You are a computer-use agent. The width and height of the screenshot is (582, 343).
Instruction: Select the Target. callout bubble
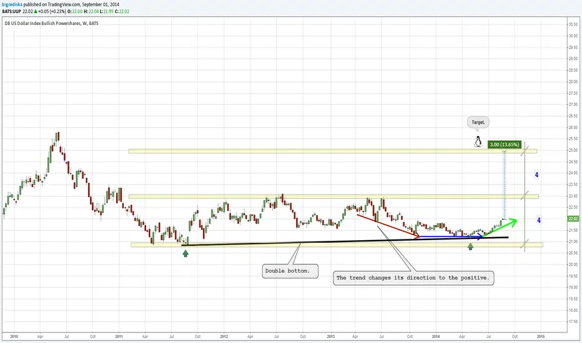point(478,122)
